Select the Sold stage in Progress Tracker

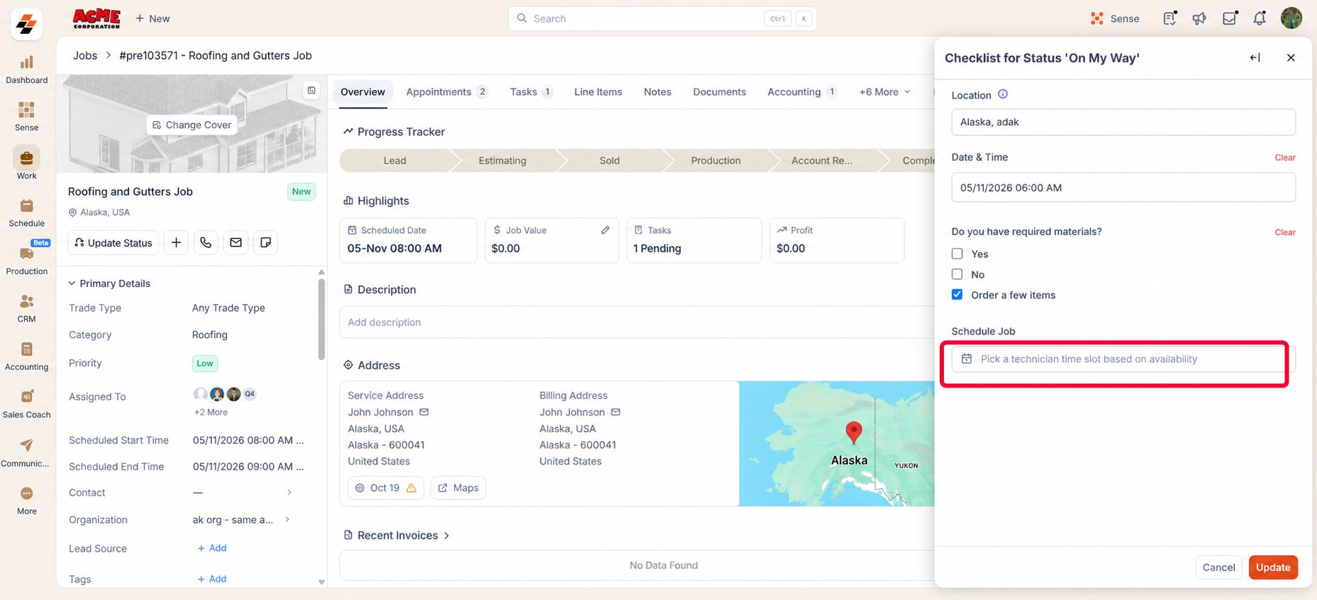tap(609, 161)
